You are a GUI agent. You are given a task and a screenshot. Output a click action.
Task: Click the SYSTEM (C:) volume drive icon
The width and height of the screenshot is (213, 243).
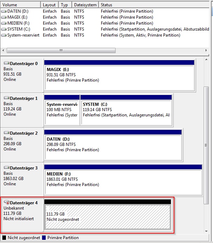4,29
